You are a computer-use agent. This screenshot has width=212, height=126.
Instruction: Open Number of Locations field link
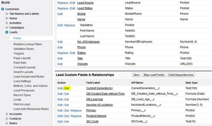coord(99,105)
